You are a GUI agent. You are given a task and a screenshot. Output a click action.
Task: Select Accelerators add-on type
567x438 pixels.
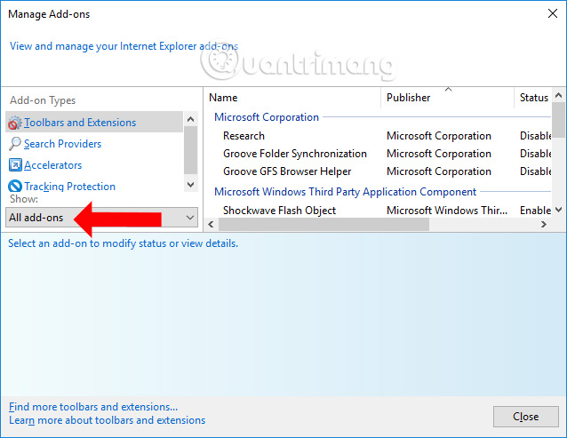94,164
